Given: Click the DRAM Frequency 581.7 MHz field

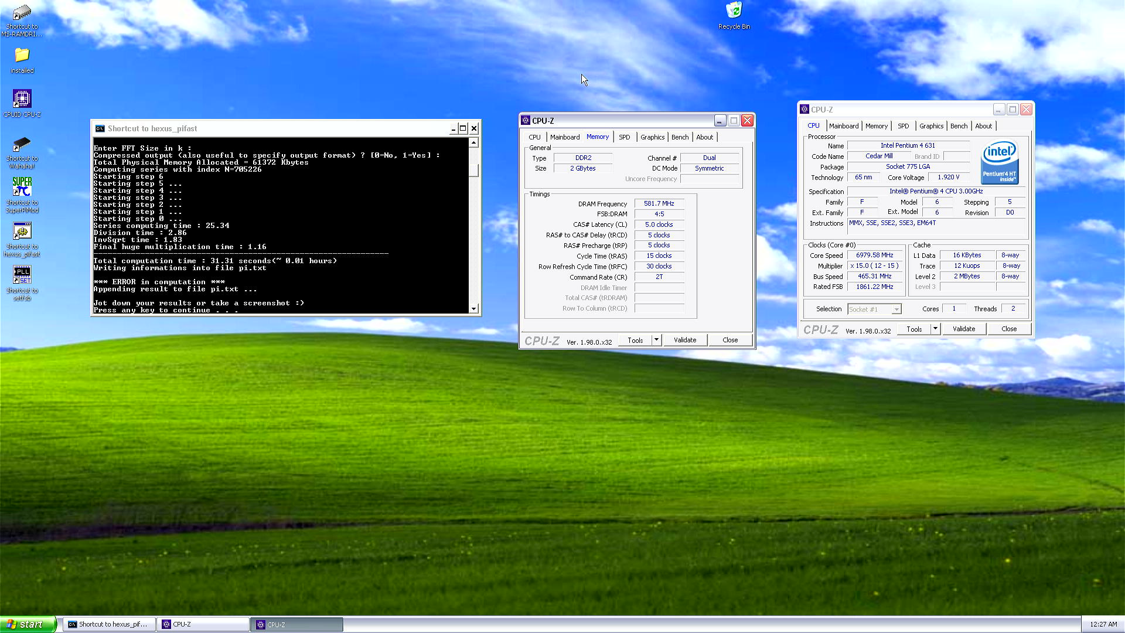Looking at the screenshot, I should tap(659, 203).
